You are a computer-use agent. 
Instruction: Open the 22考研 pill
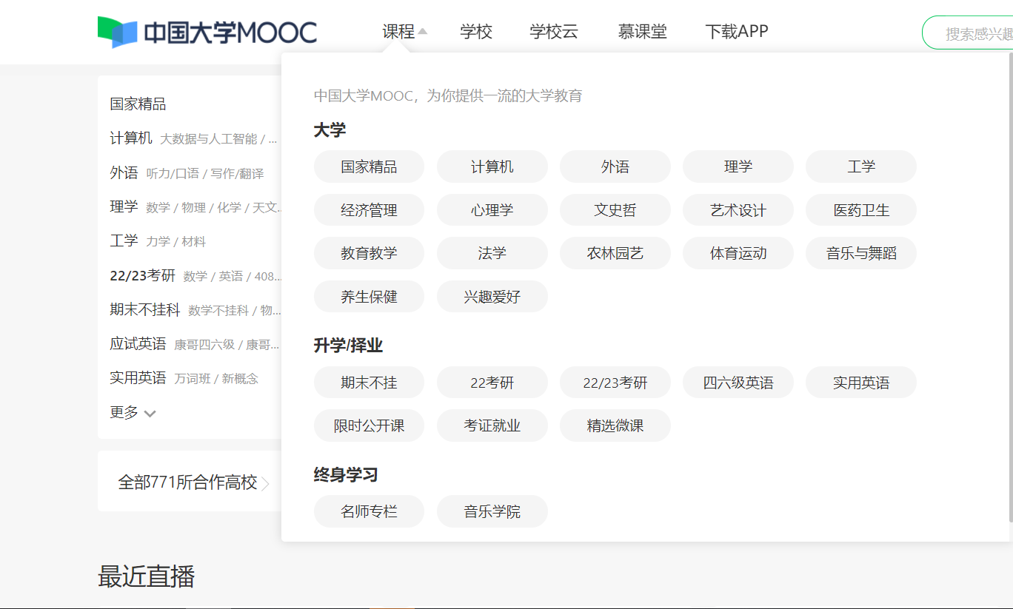492,383
